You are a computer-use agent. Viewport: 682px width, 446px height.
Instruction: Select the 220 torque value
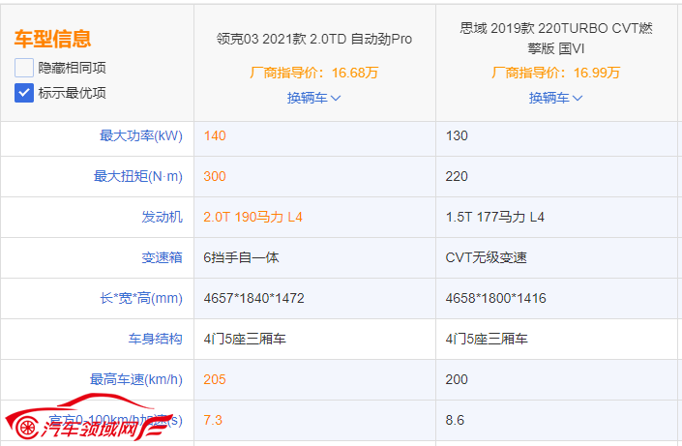[457, 176]
